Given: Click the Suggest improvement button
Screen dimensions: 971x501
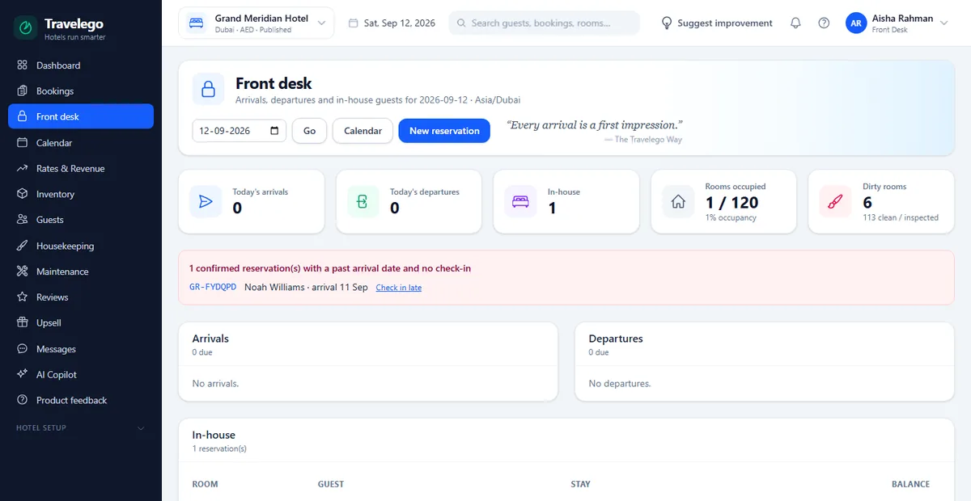Looking at the screenshot, I should click(717, 23).
